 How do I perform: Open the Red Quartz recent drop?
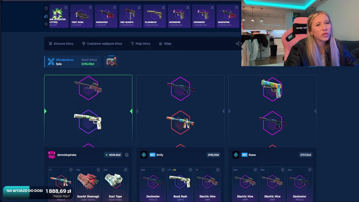[x=130, y=16]
